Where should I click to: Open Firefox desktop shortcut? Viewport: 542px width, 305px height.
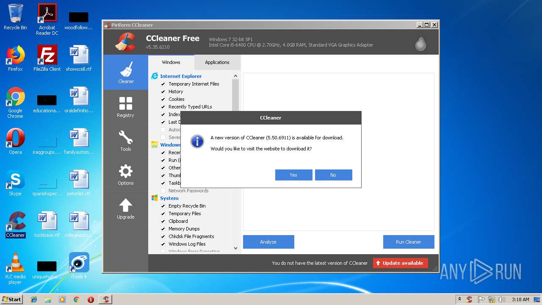click(15, 58)
